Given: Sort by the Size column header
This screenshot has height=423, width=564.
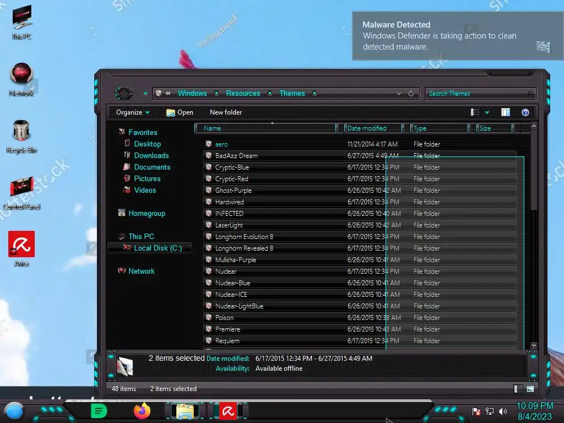Looking at the screenshot, I should point(495,128).
